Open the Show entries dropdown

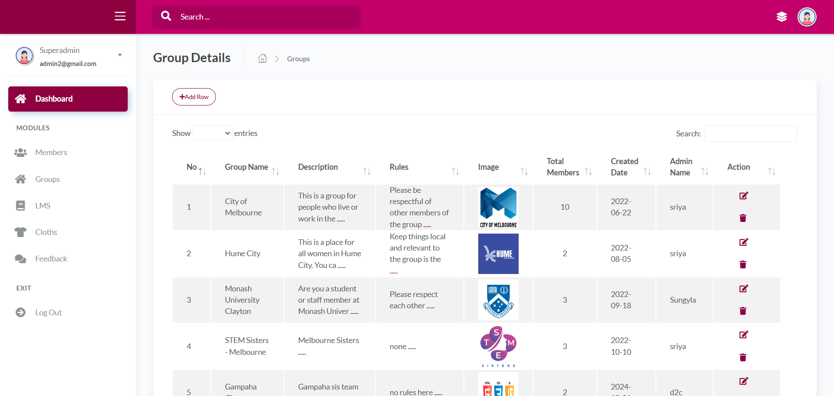[x=212, y=133]
